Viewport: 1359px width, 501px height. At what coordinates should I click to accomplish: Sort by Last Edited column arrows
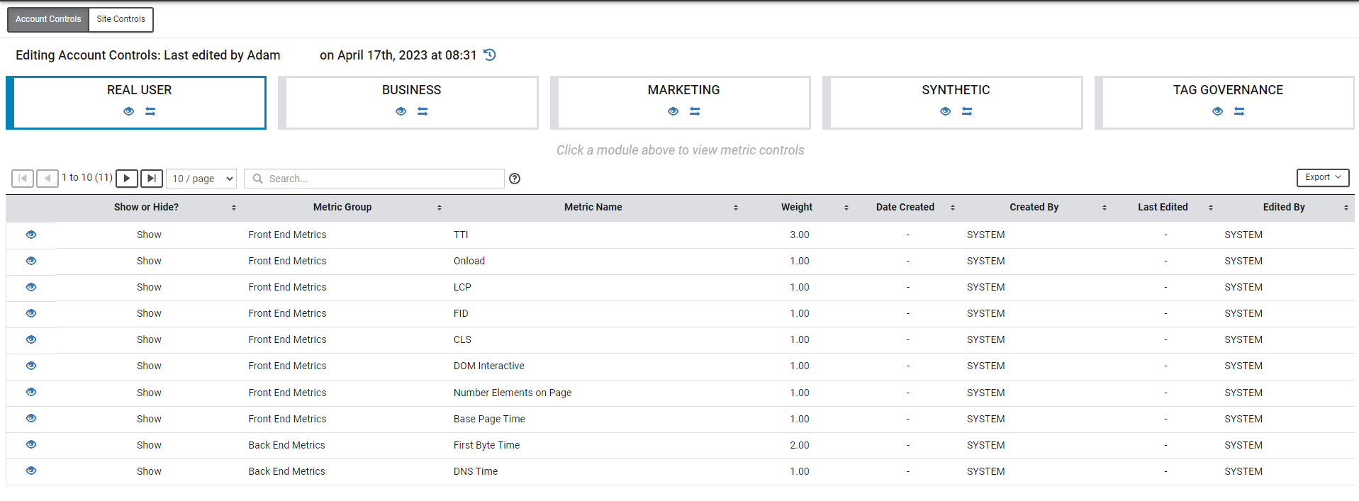click(x=1211, y=208)
